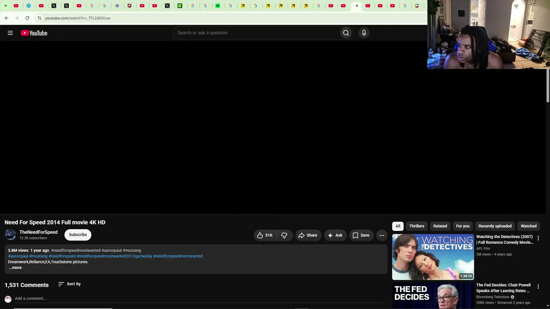The image size is (550, 309).
Task: Select the All filter chip
Action: pyautogui.click(x=398, y=226)
